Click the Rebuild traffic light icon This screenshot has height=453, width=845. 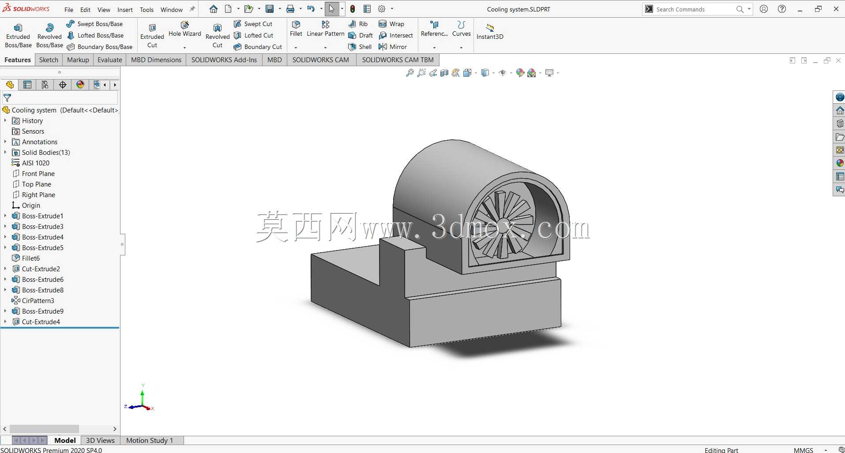353,9
